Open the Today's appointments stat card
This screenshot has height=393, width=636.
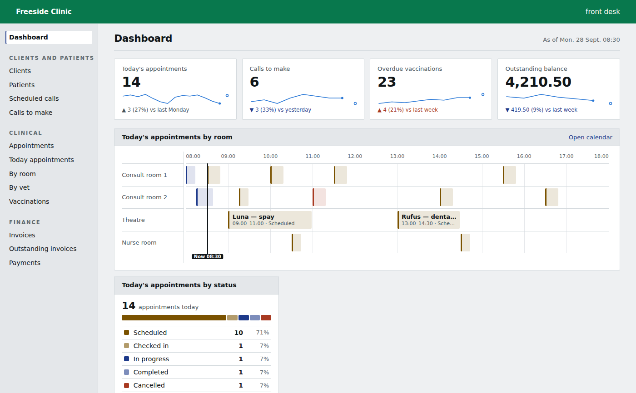[175, 89]
